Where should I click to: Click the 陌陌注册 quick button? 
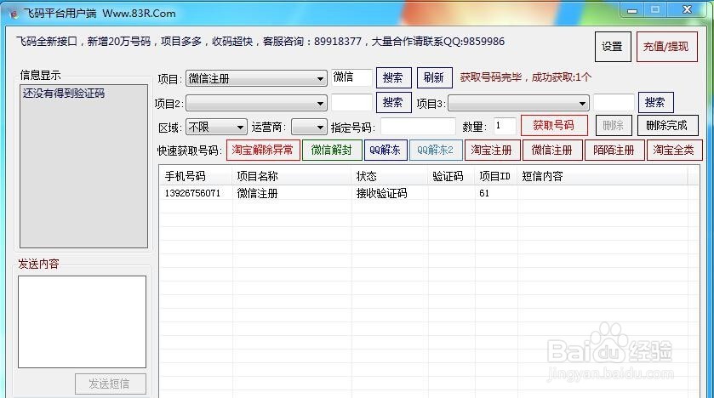pos(614,151)
